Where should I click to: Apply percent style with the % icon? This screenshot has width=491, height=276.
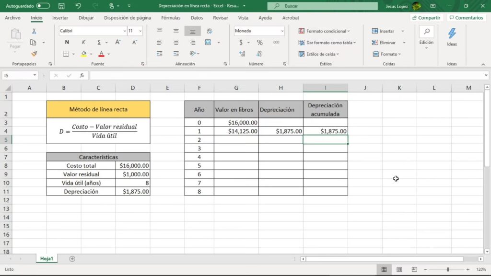click(260, 42)
